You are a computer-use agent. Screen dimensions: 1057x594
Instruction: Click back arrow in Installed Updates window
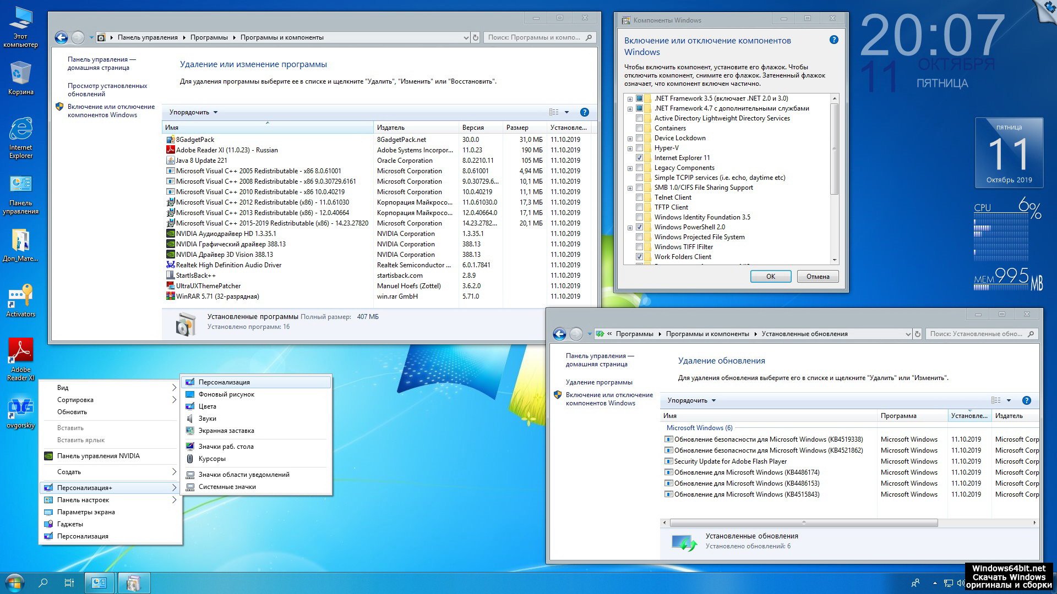tap(559, 334)
